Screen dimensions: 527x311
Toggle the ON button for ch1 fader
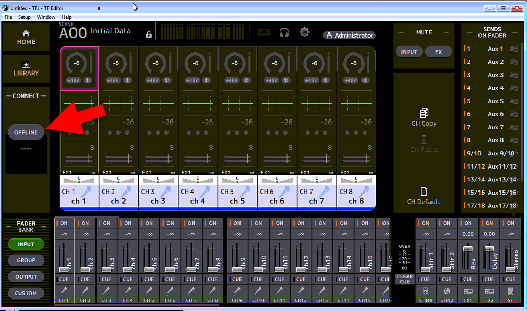tap(64, 223)
